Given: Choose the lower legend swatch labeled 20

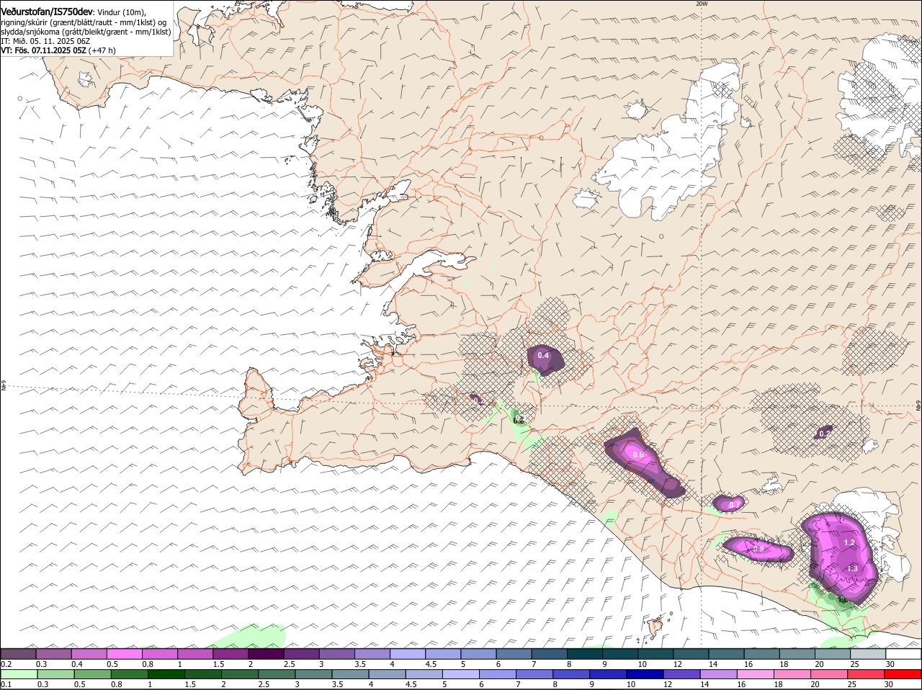Looking at the screenshot, I should 830,674.
